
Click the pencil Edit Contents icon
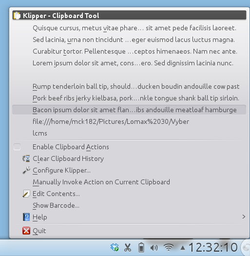[x=26, y=194]
